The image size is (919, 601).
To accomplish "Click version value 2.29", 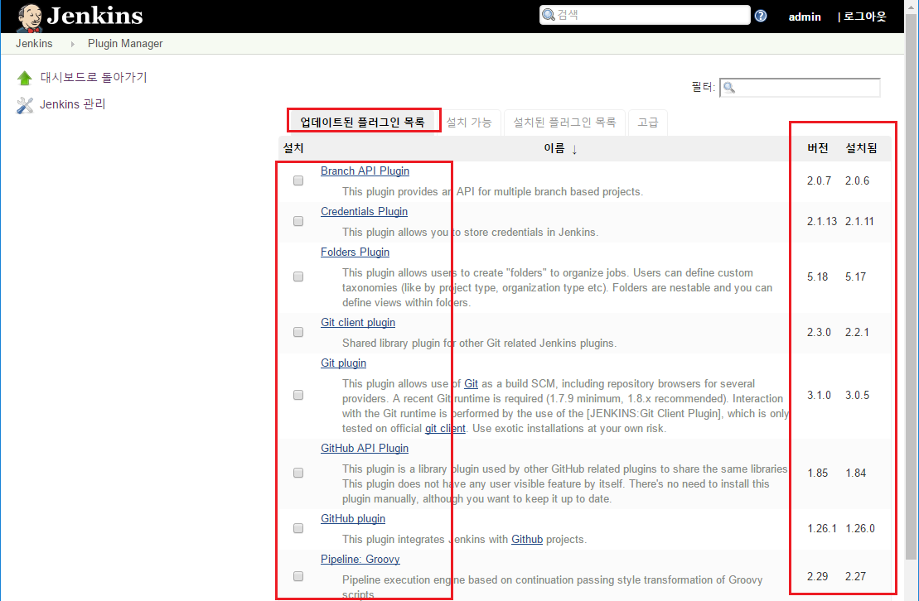I will [x=818, y=576].
